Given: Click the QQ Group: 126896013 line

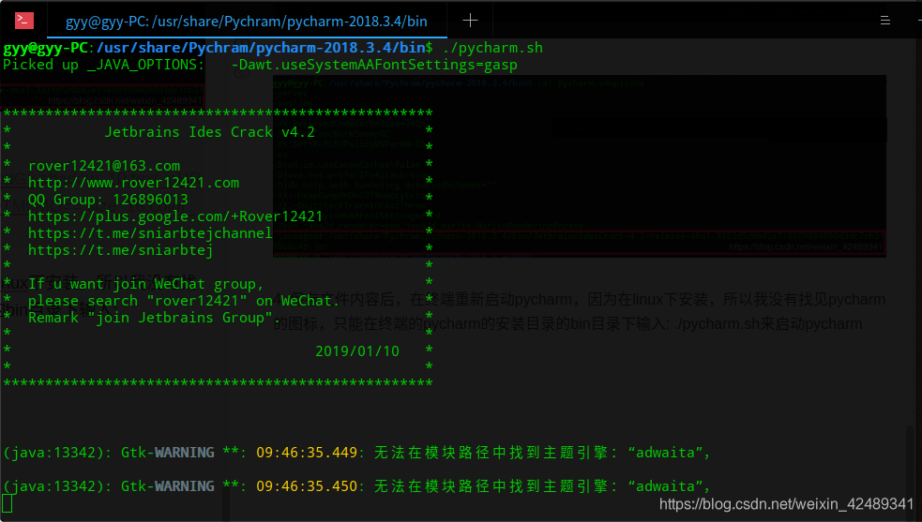Looking at the screenshot, I should (x=108, y=200).
